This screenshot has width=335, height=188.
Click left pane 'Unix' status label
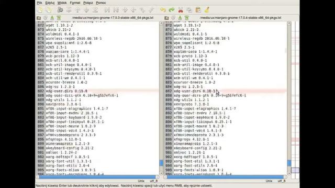click(141, 181)
